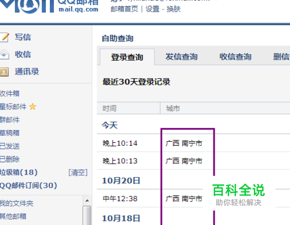The height and width of the screenshot is (225, 290).
Task: Click the receive mail envelope icon
Action: coord(4,54)
